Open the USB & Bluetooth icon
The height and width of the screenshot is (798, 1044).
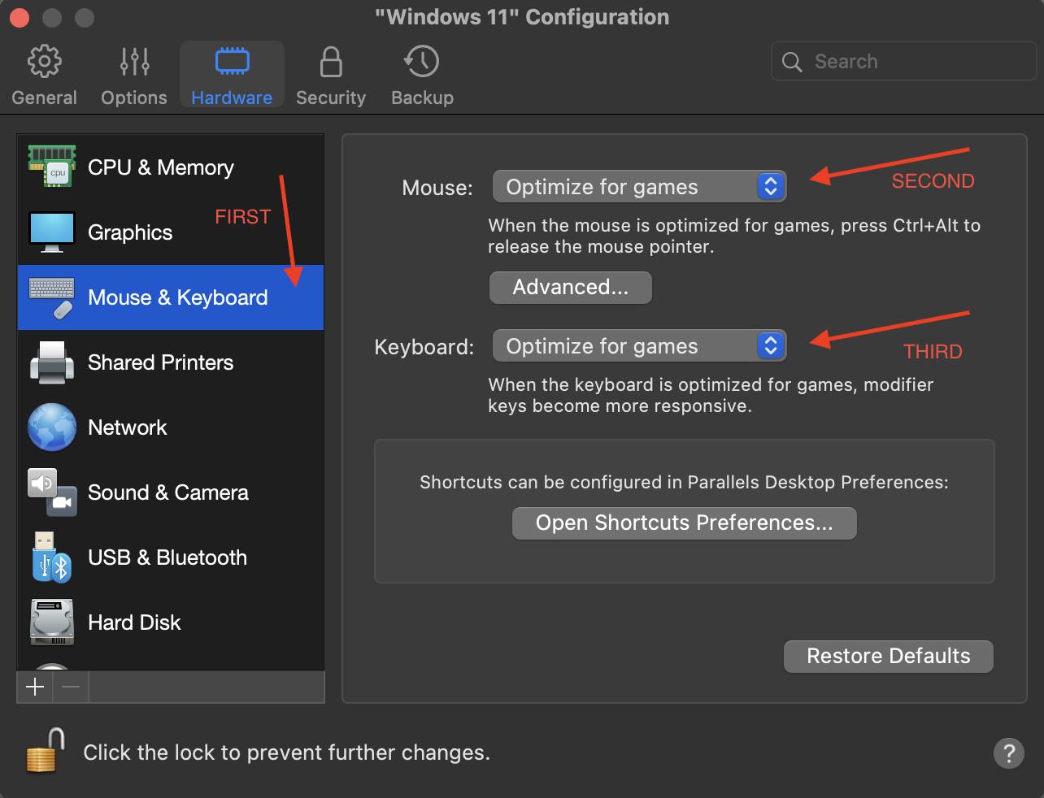coord(52,557)
